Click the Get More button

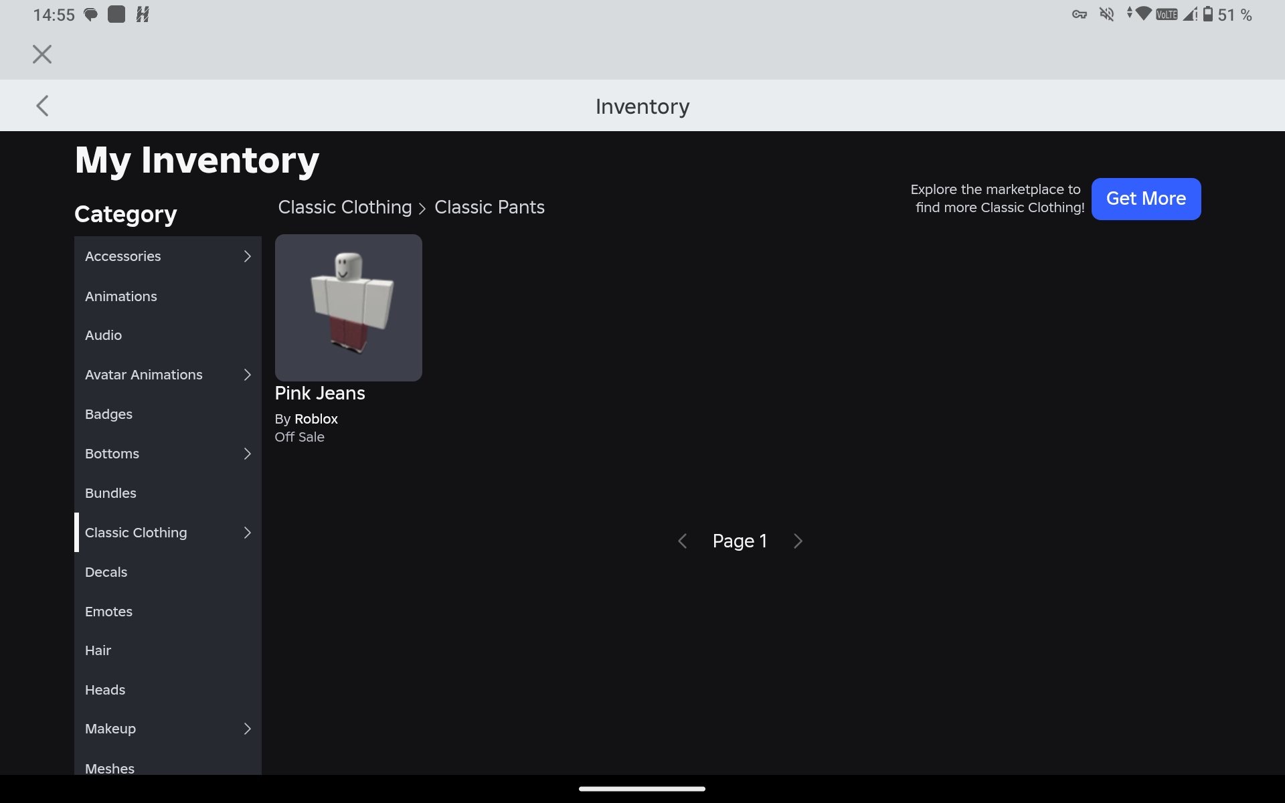pos(1146,199)
